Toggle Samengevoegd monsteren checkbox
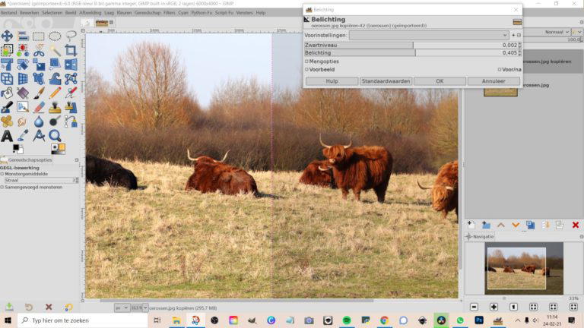 [x=3, y=187]
